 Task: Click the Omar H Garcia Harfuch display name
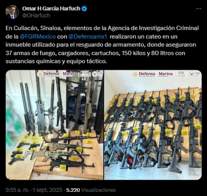[51, 9]
